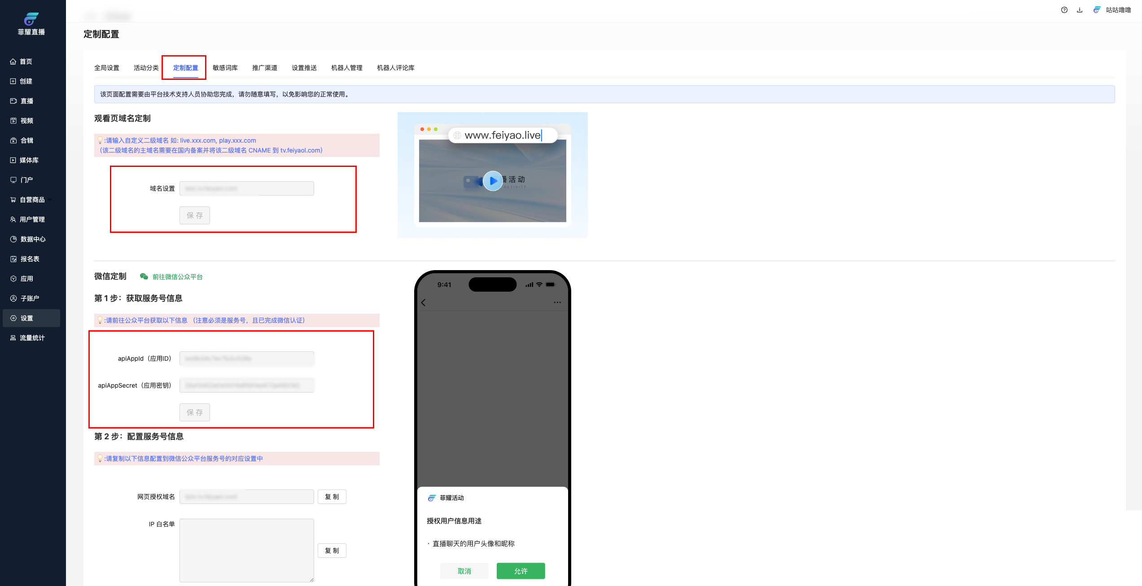1142x586 pixels.
Task: Open 媒体库 media library in sidebar
Action: [x=29, y=160]
